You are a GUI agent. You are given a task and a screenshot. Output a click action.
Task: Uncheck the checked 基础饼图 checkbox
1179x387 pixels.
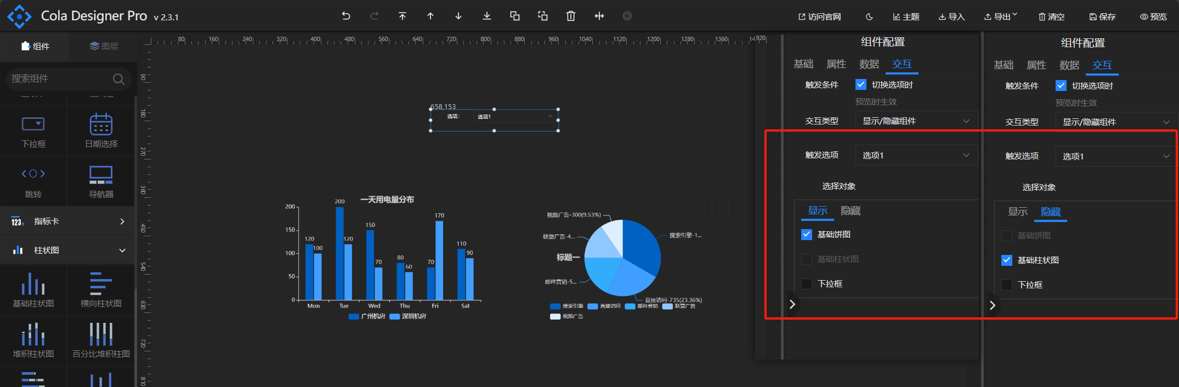tap(807, 235)
